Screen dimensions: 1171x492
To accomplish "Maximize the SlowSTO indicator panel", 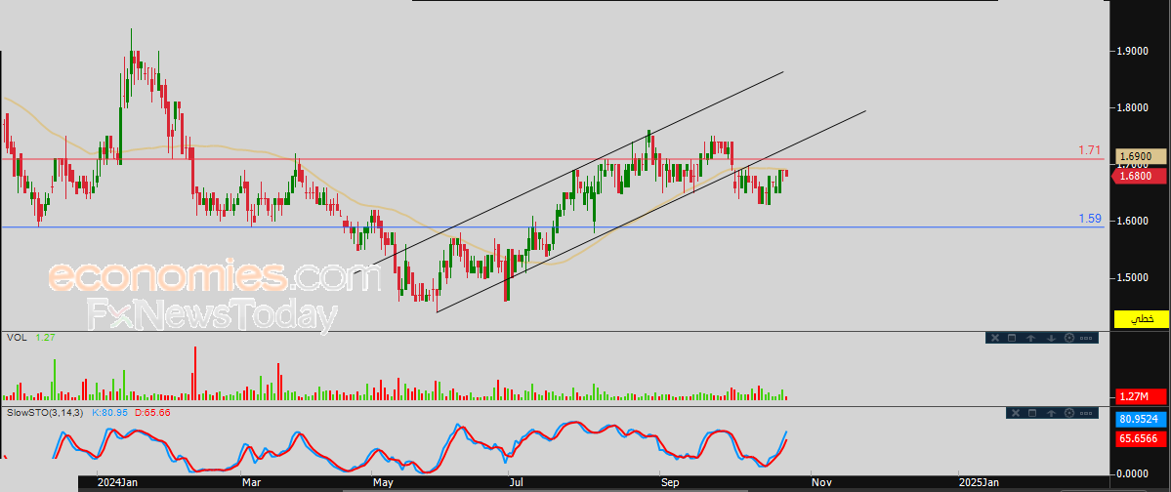I will coord(1032,413).
